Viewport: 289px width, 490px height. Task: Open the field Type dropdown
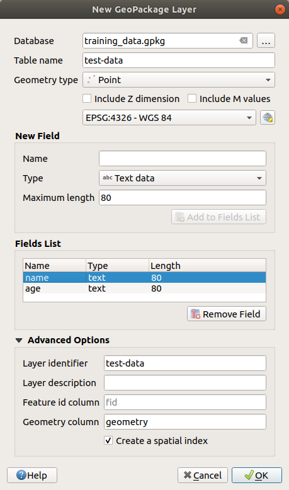tap(183, 178)
